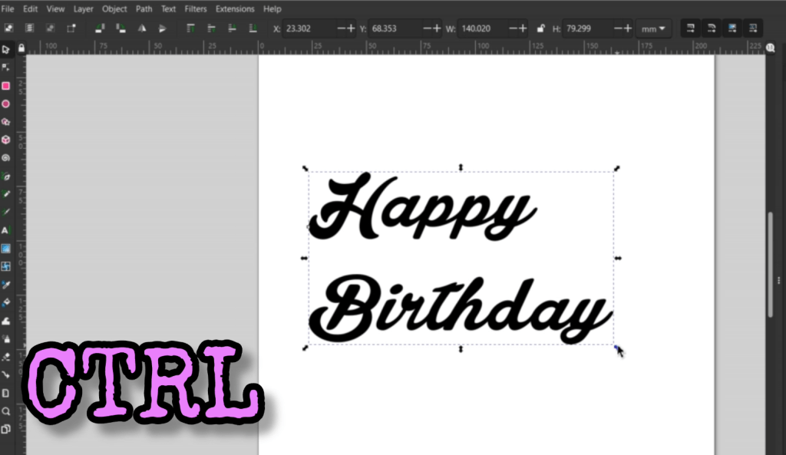786x455 pixels.
Task: Click the Zoom magnifier tool
Action: point(6,411)
